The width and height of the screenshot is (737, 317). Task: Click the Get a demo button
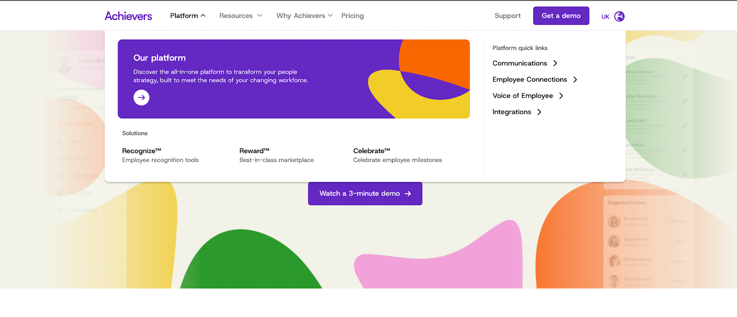coord(561,16)
